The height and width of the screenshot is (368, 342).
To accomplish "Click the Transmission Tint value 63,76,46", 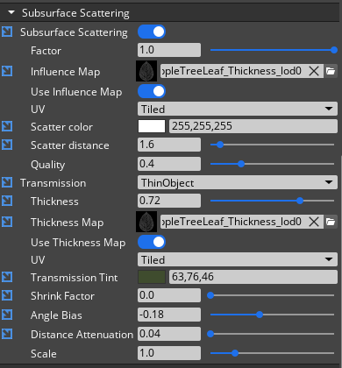I will point(253,277).
